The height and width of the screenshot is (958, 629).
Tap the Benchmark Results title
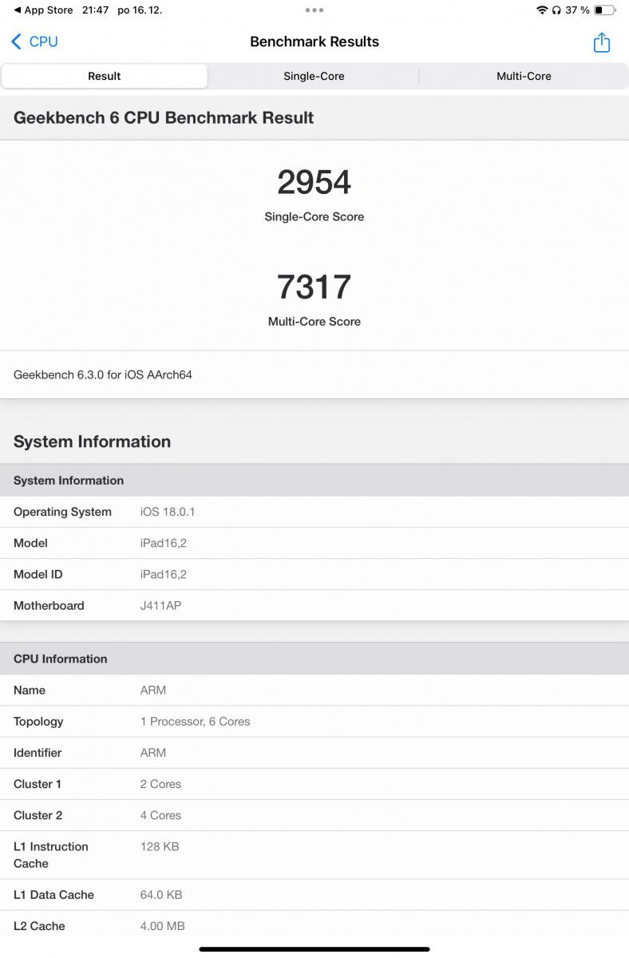[314, 42]
